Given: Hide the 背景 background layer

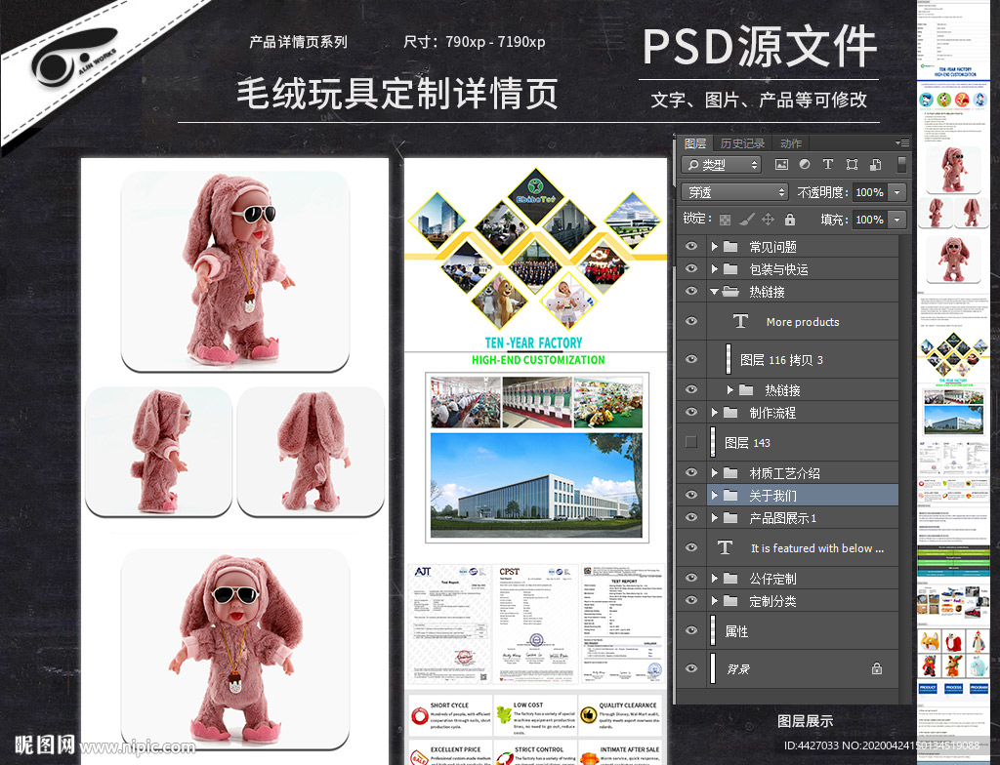Looking at the screenshot, I should pos(690,667).
